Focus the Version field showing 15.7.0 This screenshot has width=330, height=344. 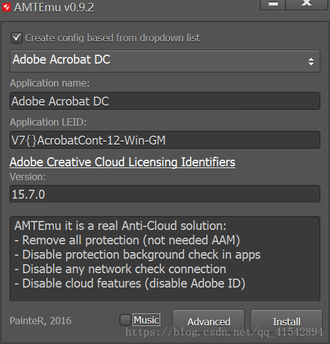(x=165, y=194)
